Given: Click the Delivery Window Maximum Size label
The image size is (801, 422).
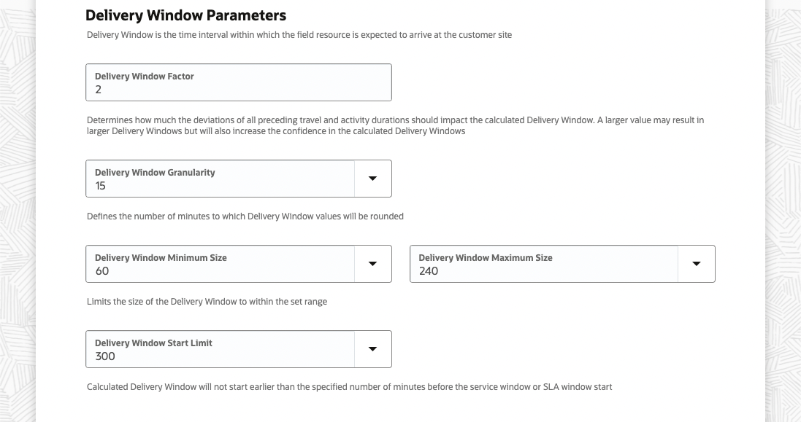Looking at the screenshot, I should 485,258.
